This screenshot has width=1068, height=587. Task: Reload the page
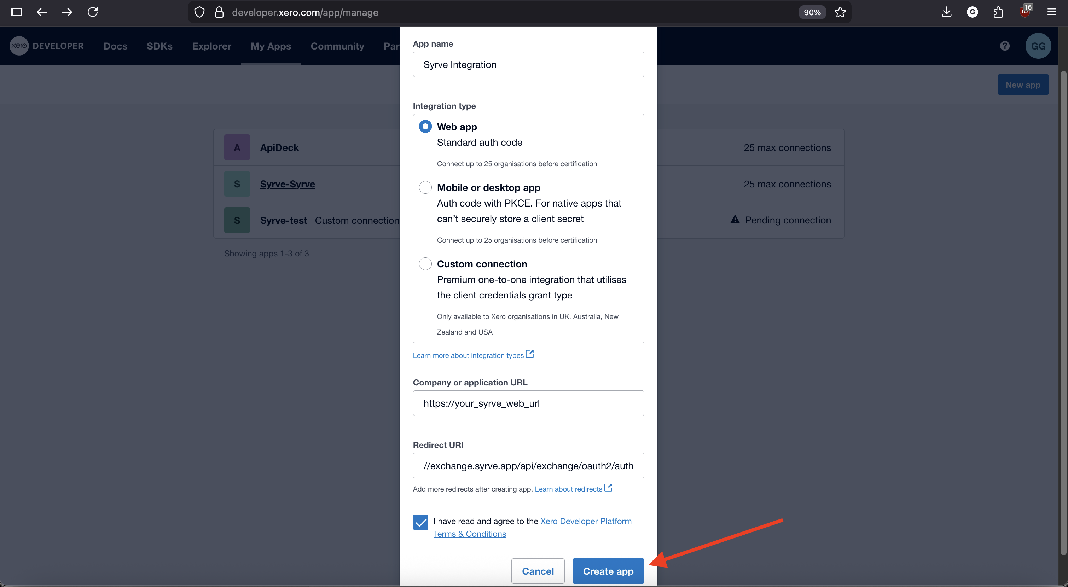click(x=92, y=12)
